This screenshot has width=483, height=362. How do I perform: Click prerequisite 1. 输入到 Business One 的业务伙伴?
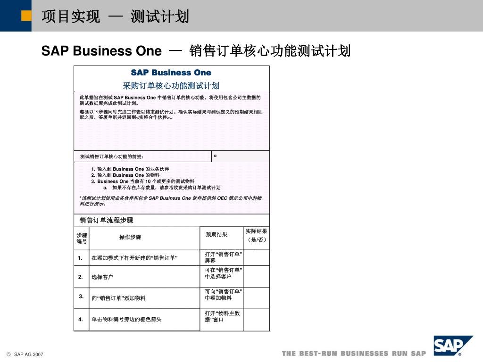tap(130, 169)
